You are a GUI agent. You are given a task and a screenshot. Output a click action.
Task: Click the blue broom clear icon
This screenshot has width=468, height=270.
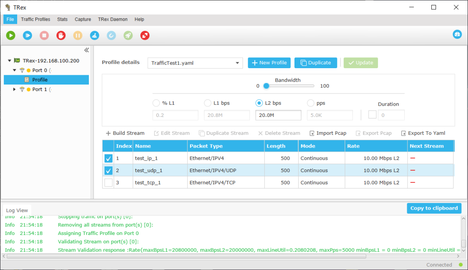tap(94, 35)
